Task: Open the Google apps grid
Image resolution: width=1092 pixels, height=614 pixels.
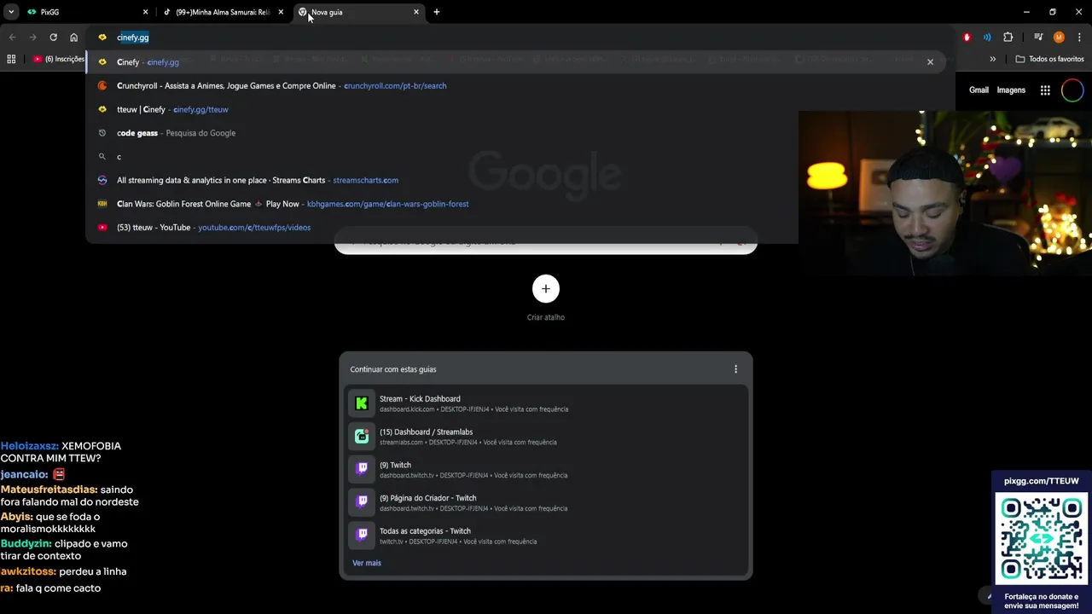Action: tap(1045, 90)
